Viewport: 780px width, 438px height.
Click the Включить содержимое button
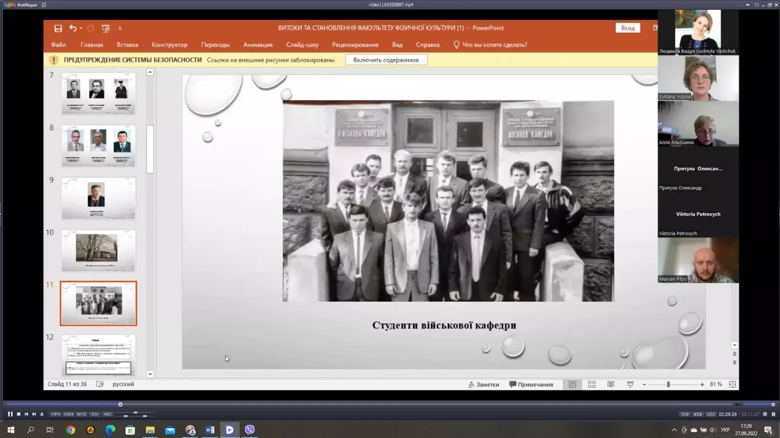point(386,60)
